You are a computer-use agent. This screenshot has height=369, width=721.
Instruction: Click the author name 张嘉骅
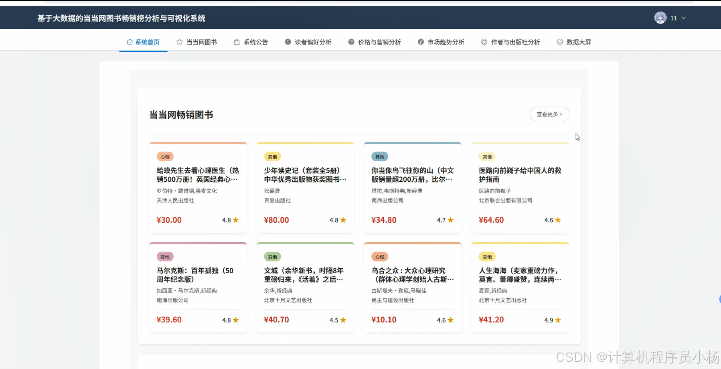(x=272, y=191)
